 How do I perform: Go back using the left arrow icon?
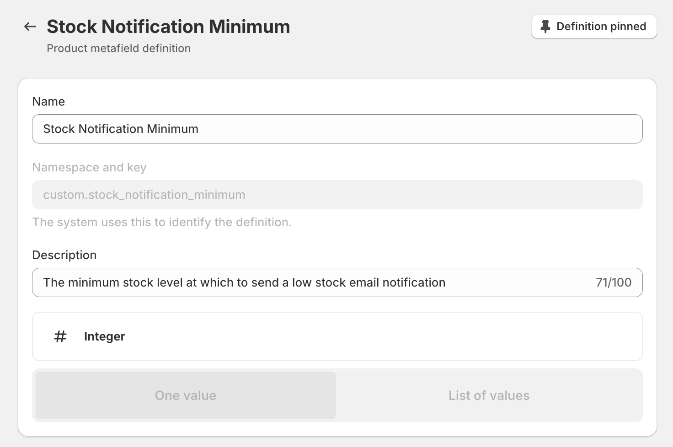[30, 27]
